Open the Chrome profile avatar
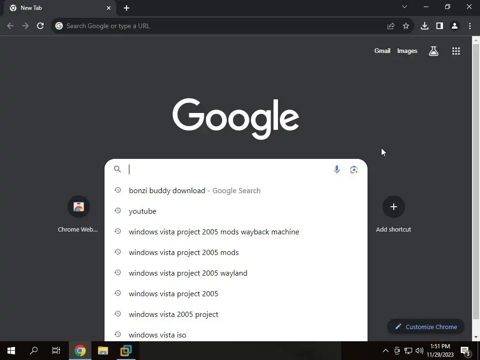 click(x=455, y=26)
